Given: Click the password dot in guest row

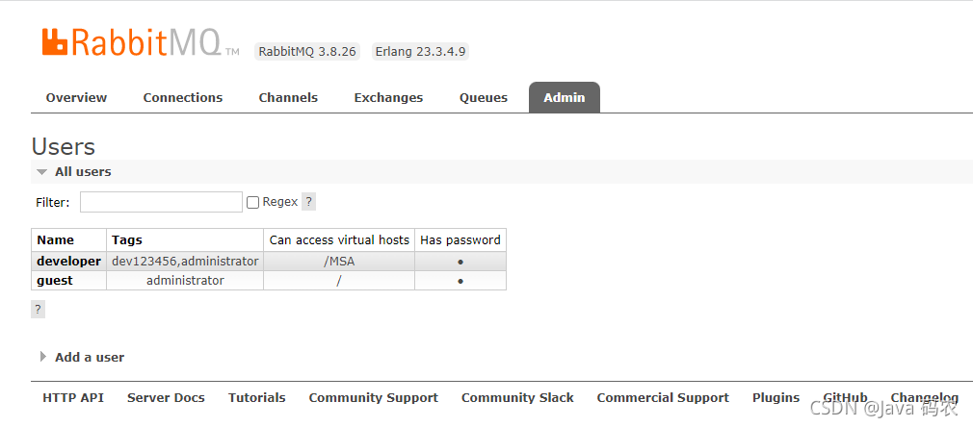Looking at the screenshot, I should click(x=460, y=282).
